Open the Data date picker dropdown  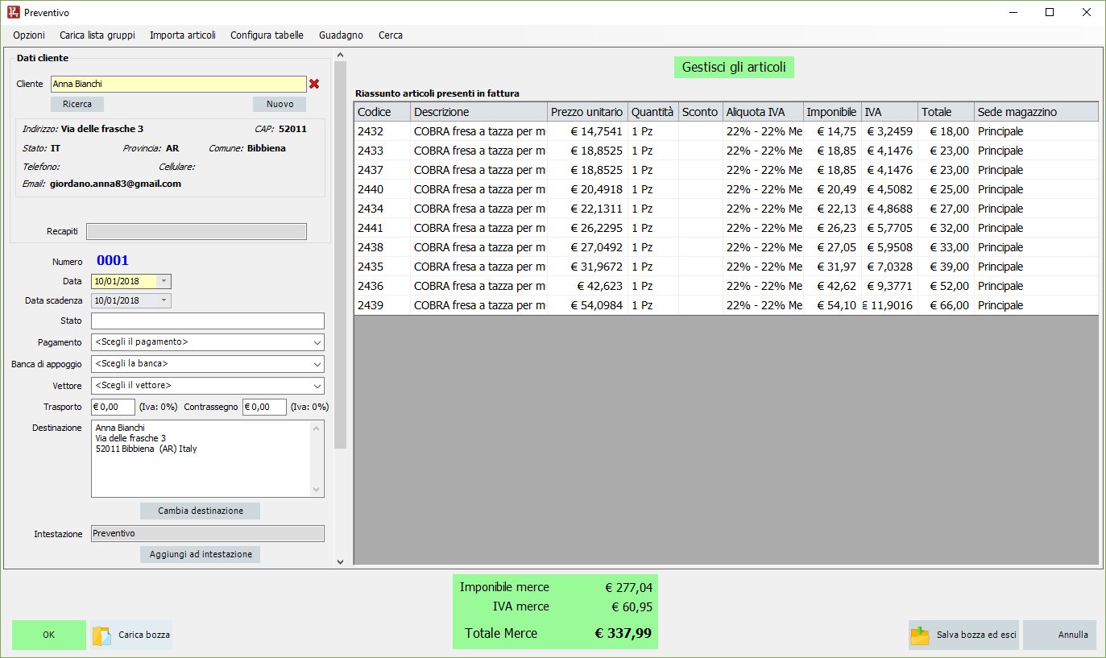tap(164, 281)
